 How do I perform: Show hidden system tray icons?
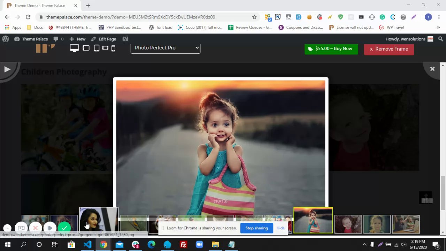click(364, 245)
